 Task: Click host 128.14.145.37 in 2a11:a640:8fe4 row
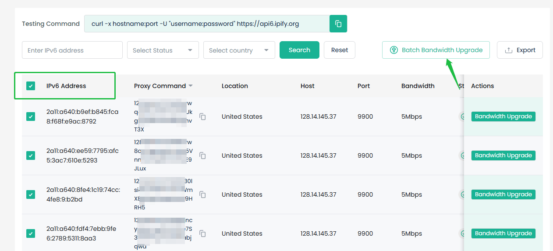point(319,194)
